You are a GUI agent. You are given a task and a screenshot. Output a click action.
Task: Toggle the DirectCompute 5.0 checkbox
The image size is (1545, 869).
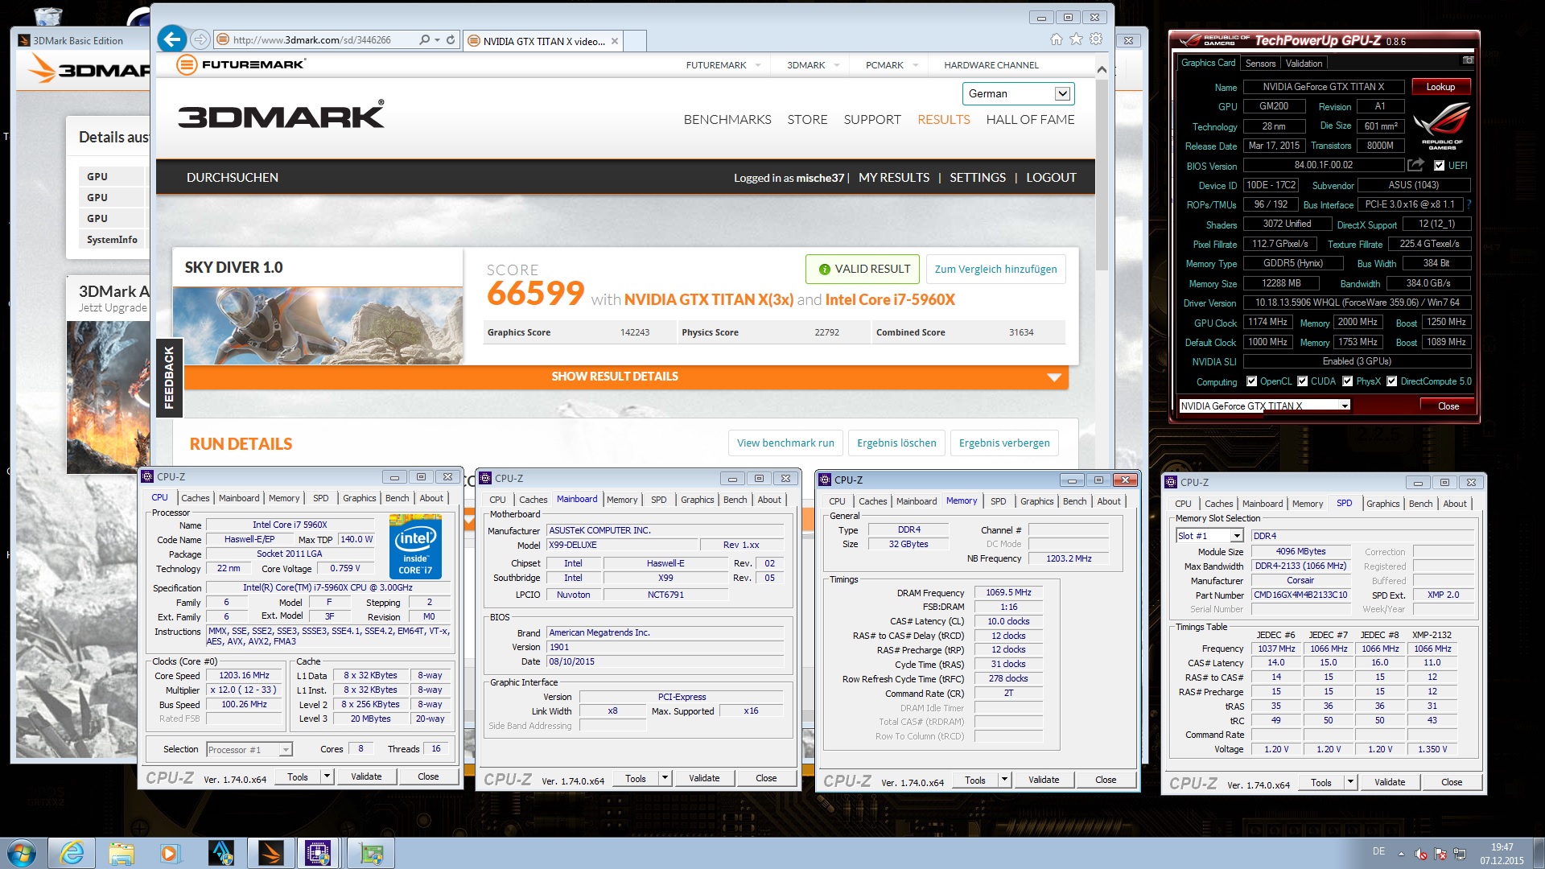click(x=1391, y=381)
